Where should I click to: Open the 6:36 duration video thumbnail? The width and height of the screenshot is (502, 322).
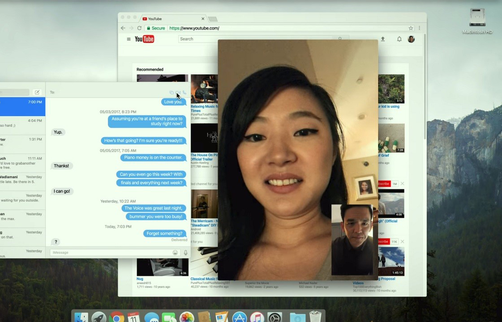163,267
